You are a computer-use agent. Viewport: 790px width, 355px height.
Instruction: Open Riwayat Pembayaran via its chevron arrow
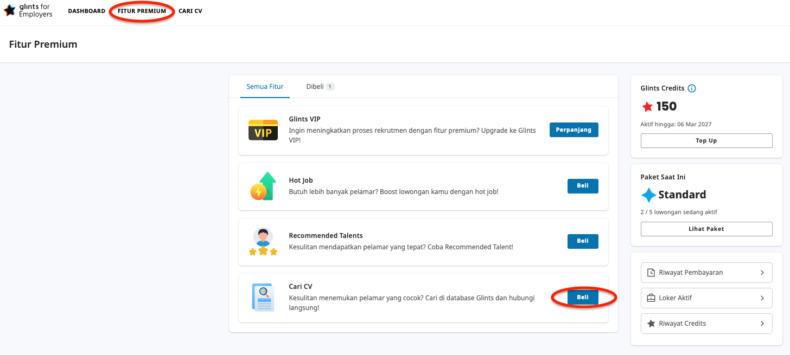pos(762,273)
